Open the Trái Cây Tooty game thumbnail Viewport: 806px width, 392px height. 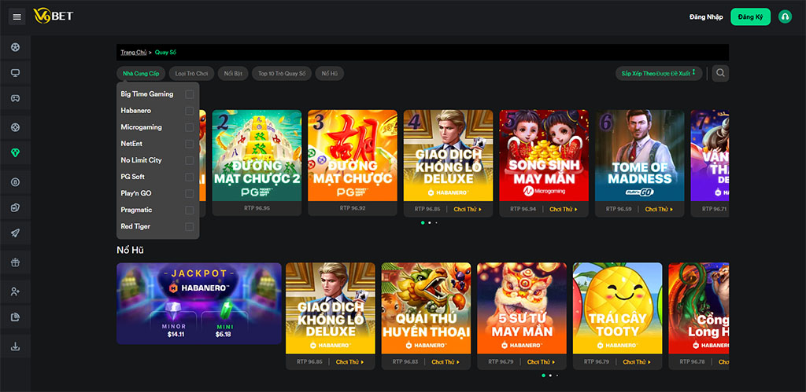(x=617, y=309)
